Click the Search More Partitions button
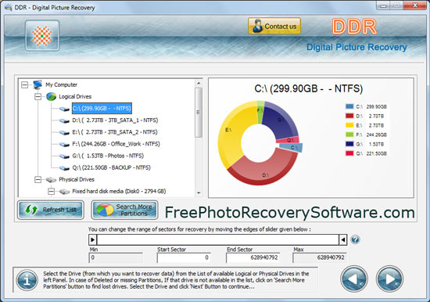 pyautogui.click(x=124, y=210)
